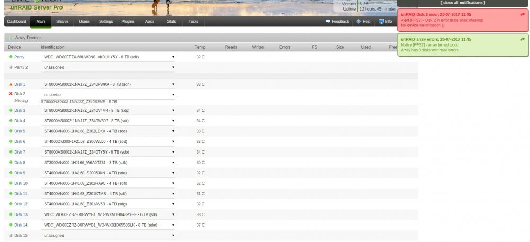This screenshot has width=530, height=242.
Task: Click the 'Identification' column header
Action: [52, 47]
